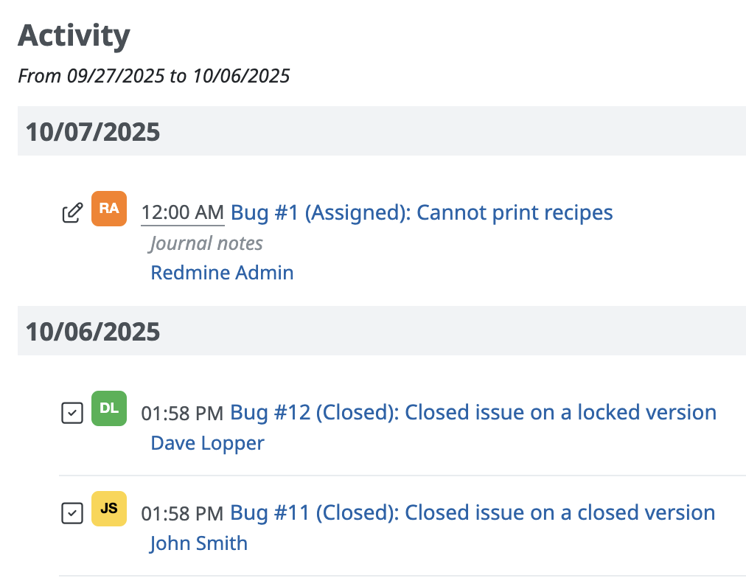Click the Journal notes description text
This screenshot has width=746, height=578.
pos(206,243)
